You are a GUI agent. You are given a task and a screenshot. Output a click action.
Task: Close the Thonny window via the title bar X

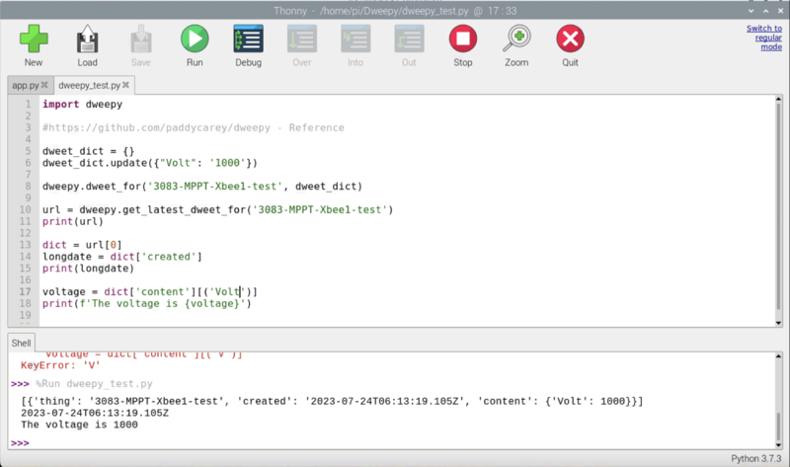coord(780,11)
